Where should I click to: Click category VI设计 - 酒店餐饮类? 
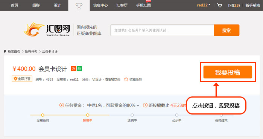coord(106,79)
